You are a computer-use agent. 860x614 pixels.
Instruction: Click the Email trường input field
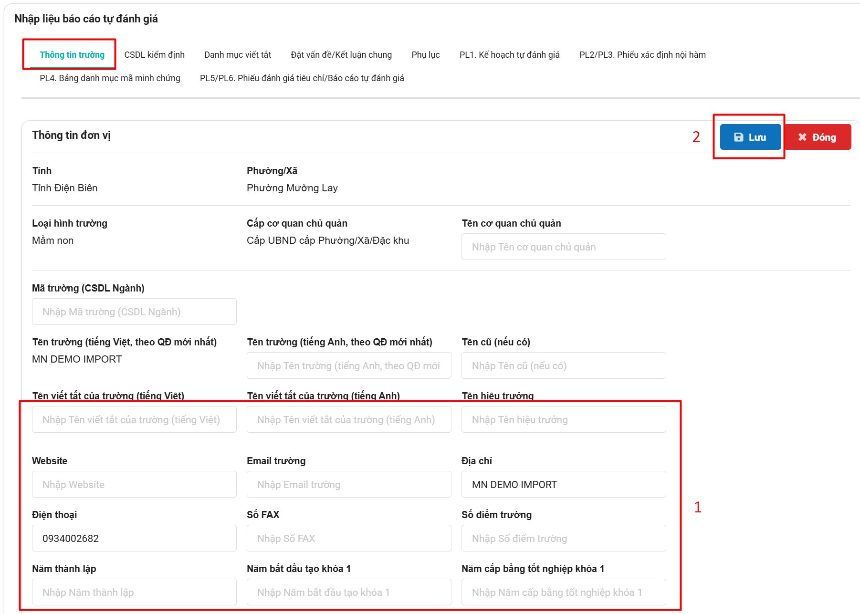[348, 485]
